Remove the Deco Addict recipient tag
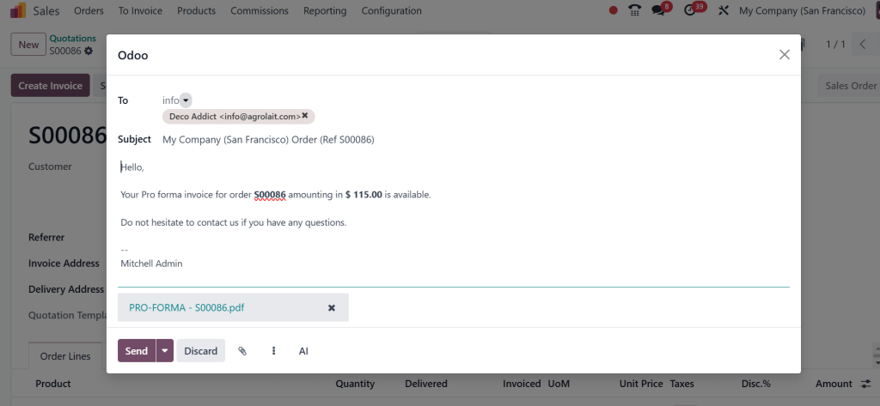Viewport: 880px width, 406px height. pos(305,116)
